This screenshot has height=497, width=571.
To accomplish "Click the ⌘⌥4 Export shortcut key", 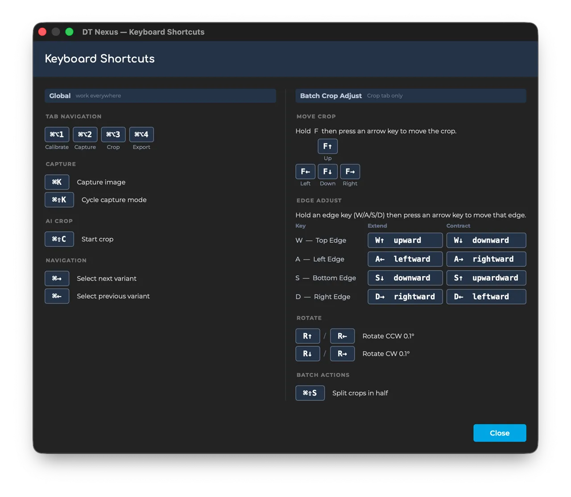I will click(141, 134).
